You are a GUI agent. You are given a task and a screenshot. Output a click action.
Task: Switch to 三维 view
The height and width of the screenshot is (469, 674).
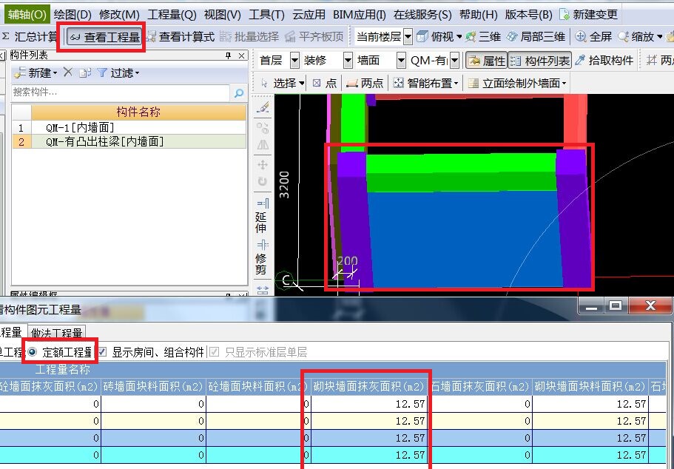[482, 37]
